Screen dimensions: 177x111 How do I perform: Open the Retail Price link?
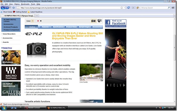(x=7, y=48)
